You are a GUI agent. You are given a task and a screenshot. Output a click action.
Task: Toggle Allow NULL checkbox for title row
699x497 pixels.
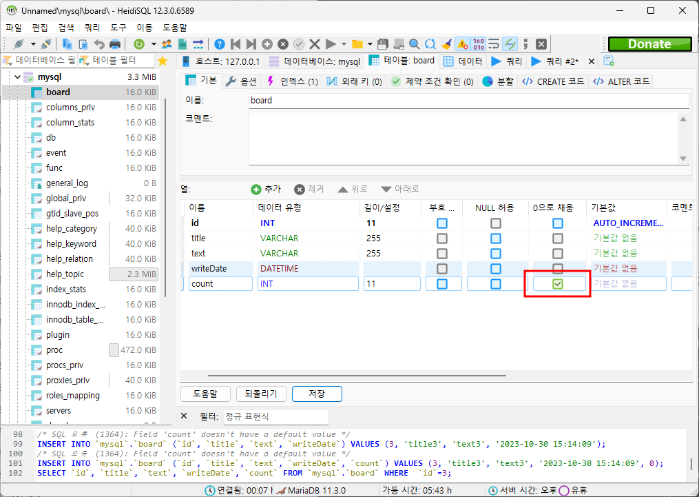[x=496, y=239]
